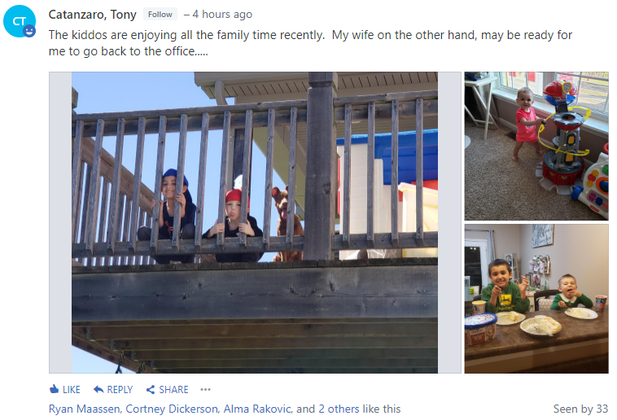Open Cortney Dickerson's profile link
Viewport: 617px width, 420px height.
172,409
